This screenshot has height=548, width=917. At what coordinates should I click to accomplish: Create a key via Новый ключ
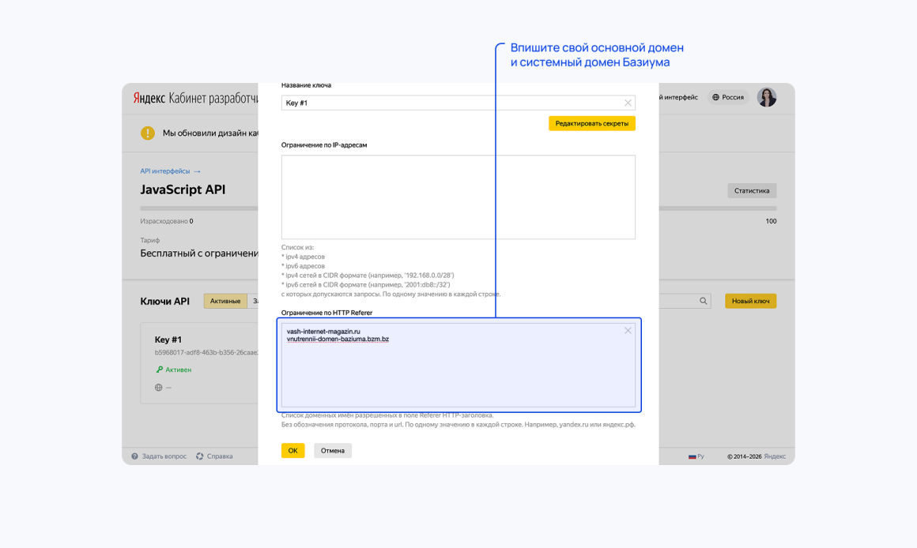[751, 301]
